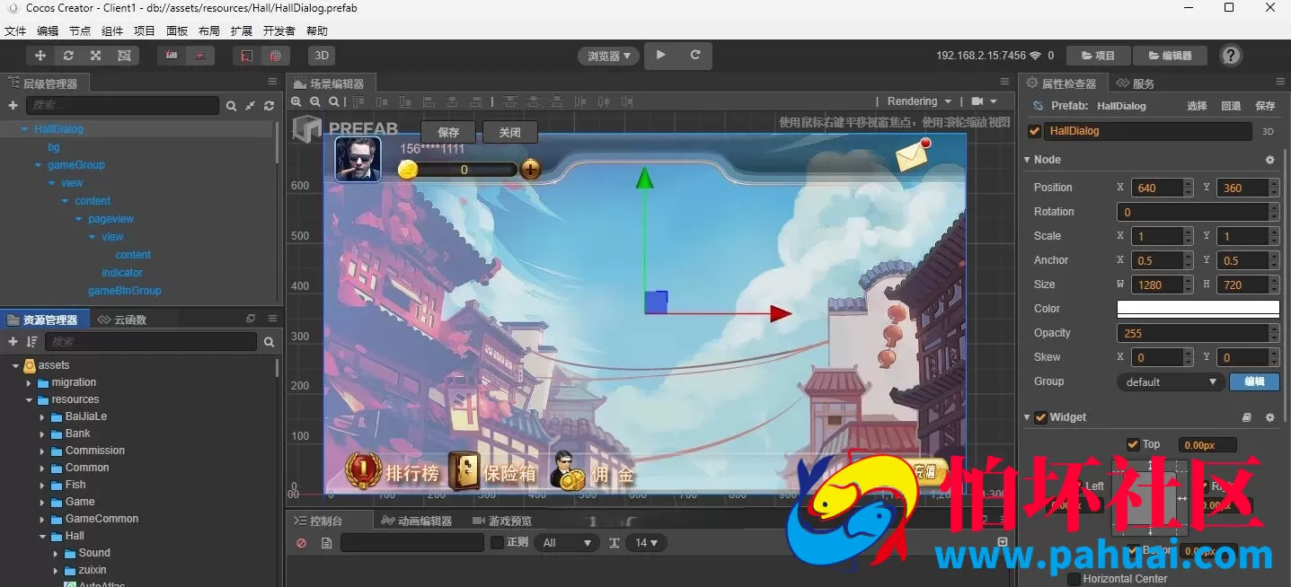Expand the BaiJiaLe folder
Viewport: 1291px width, 587px height.
pos(42,416)
